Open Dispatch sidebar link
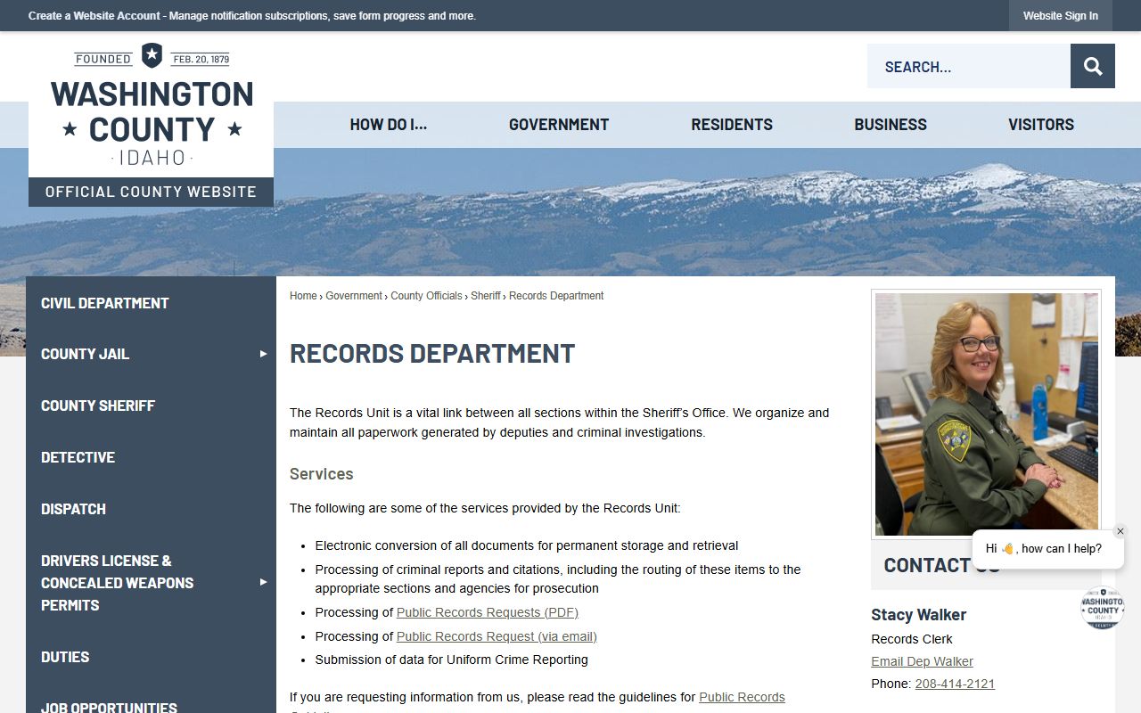Viewport: 1141px width, 713px height. (x=74, y=509)
